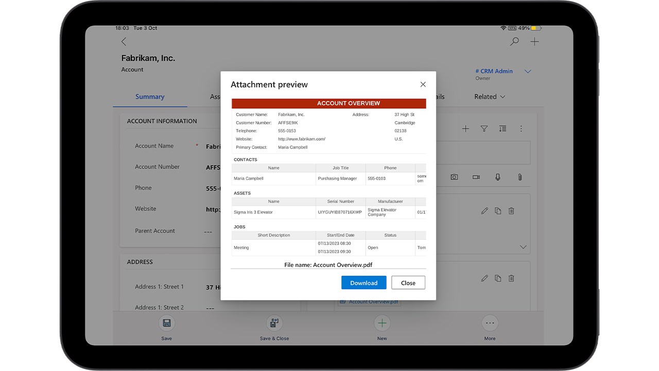659x371 pixels.
Task: Click the battery indicator in status bar
Action: 536,28
